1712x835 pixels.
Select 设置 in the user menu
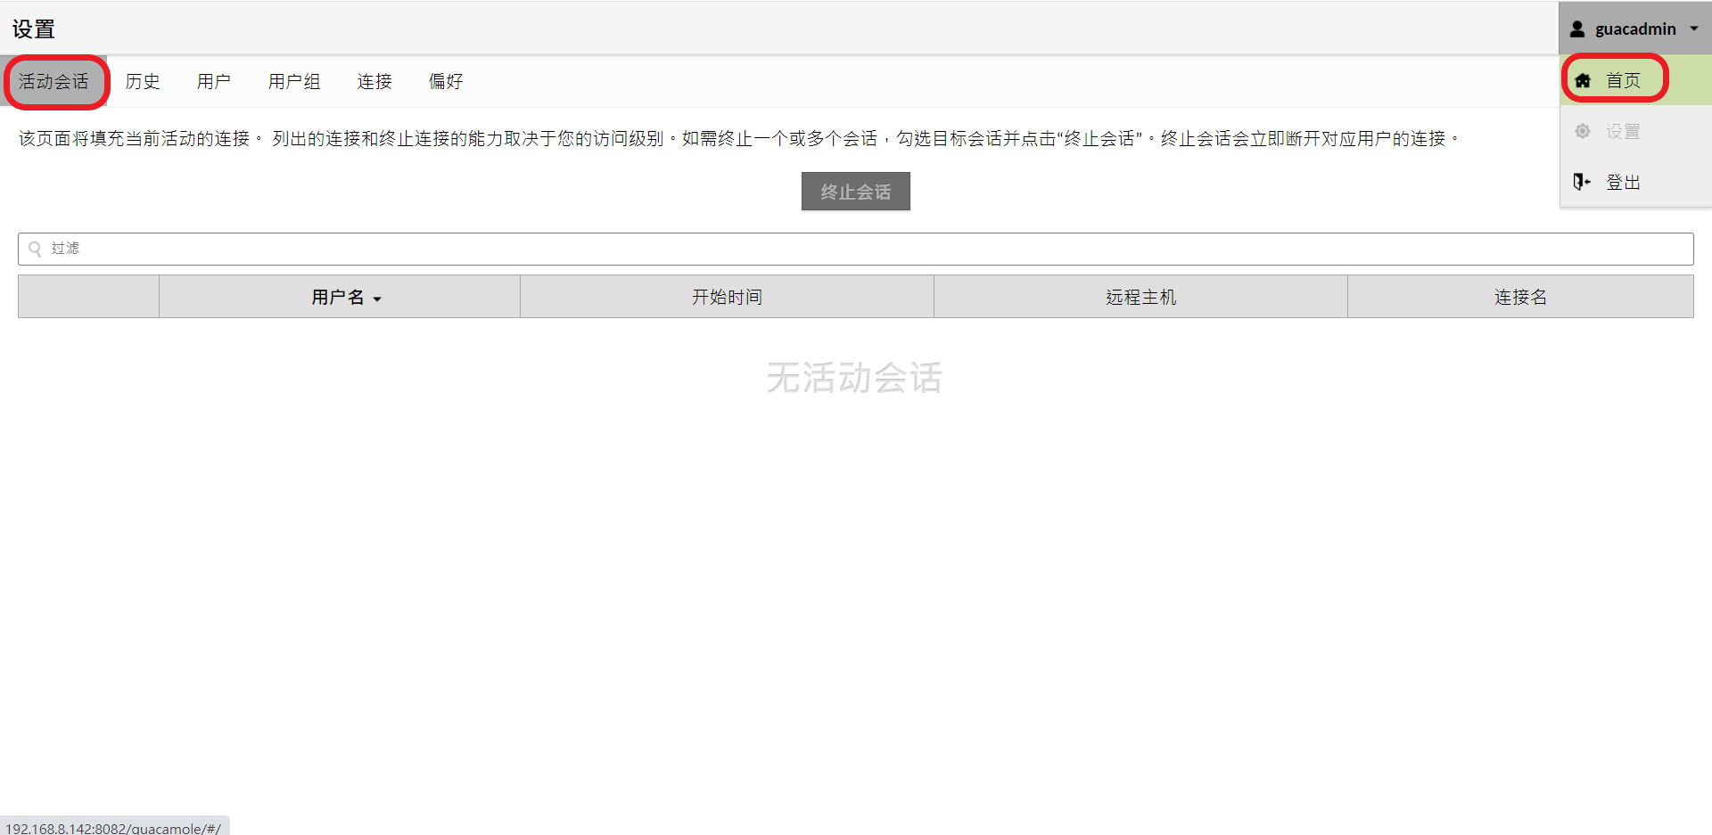(1635, 131)
